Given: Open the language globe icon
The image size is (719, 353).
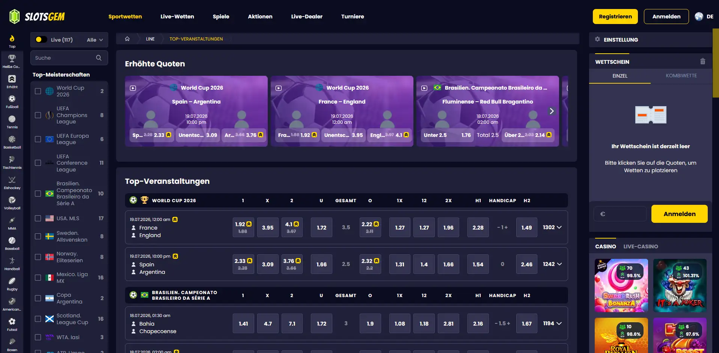Looking at the screenshot, I should [x=699, y=17].
